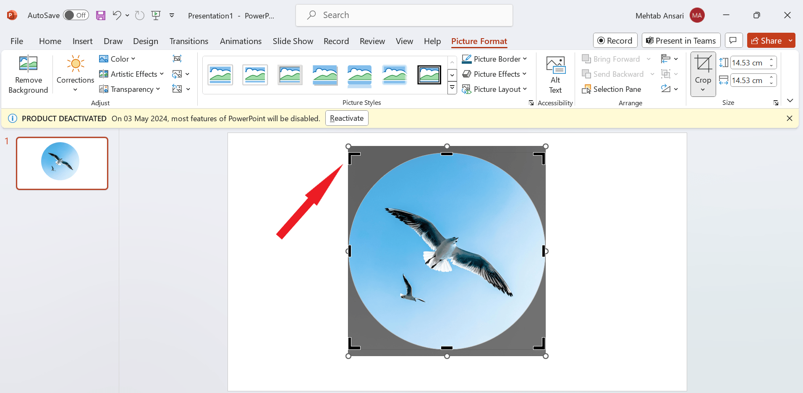Open the Picture Border dropdown
Viewport: 803px width, 393px height.
point(494,59)
